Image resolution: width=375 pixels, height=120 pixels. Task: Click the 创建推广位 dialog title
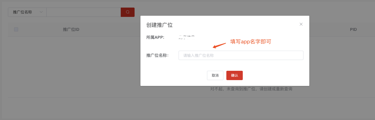point(159,25)
